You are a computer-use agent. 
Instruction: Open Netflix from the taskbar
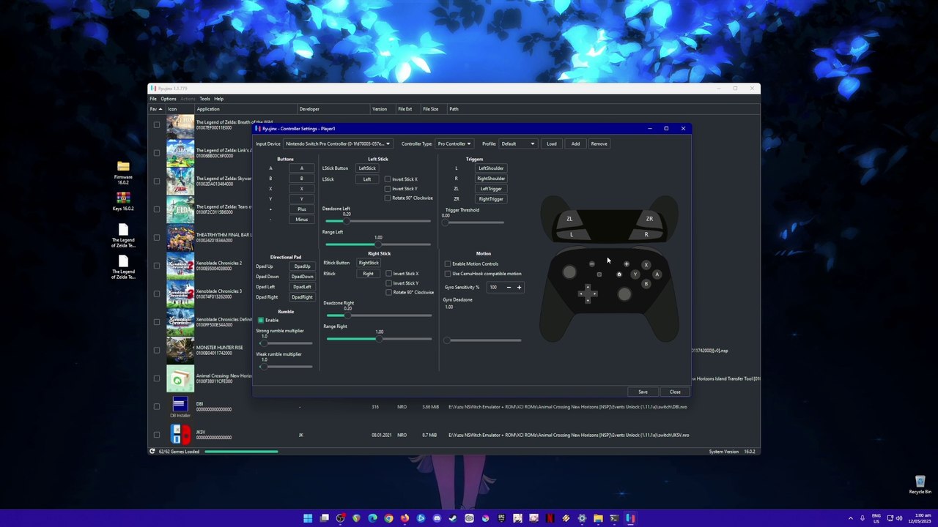[550, 518]
